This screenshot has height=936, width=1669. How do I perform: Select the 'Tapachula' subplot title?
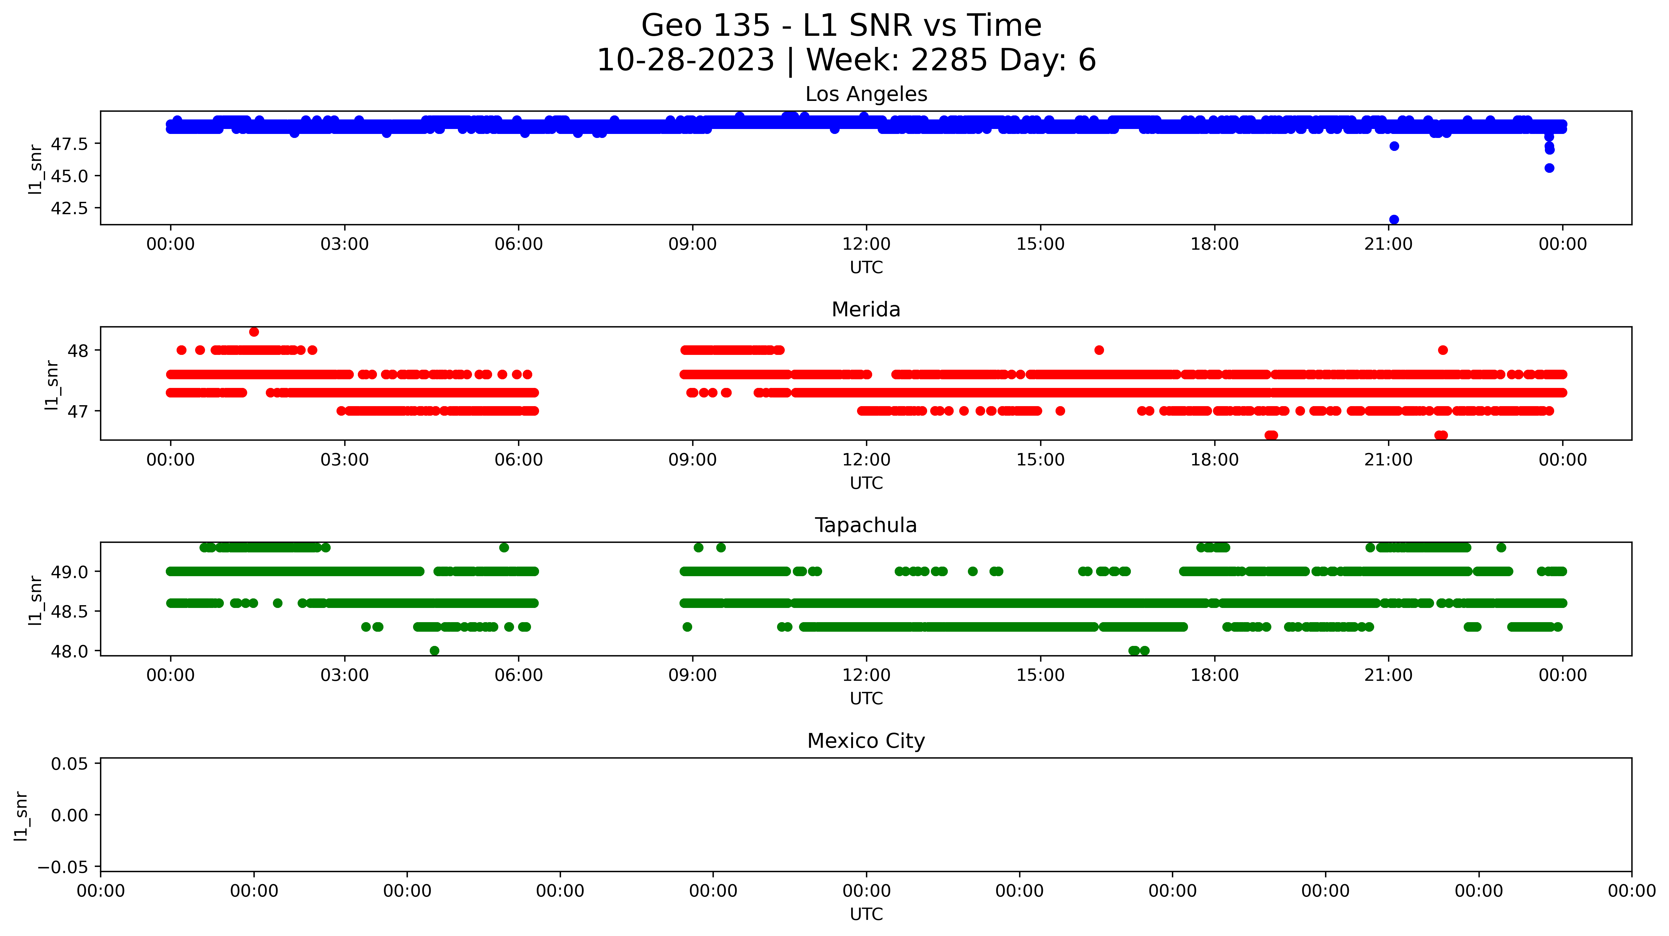(x=866, y=525)
